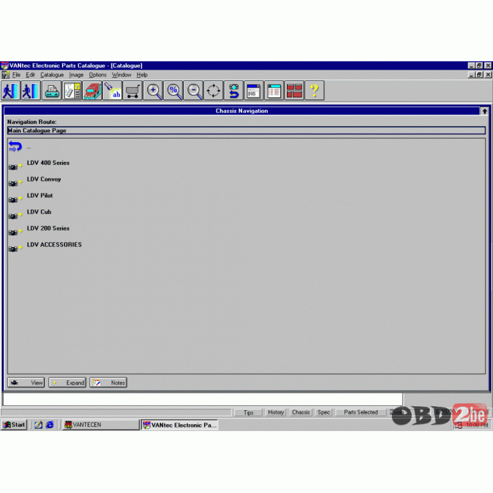Click the blue-titled window layout icon

pyautogui.click(x=253, y=91)
